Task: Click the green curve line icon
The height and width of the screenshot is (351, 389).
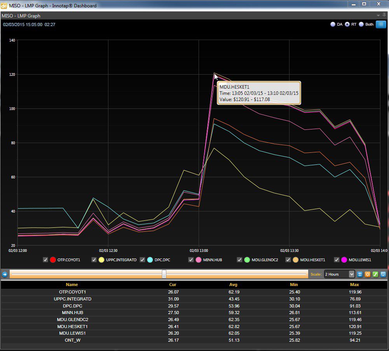Action: click(375, 274)
